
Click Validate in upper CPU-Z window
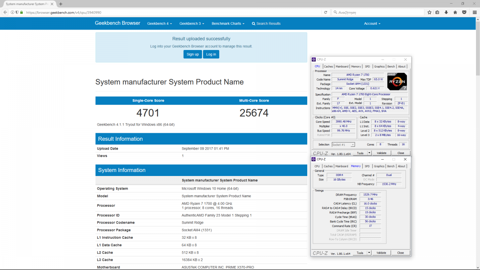coord(382,153)
